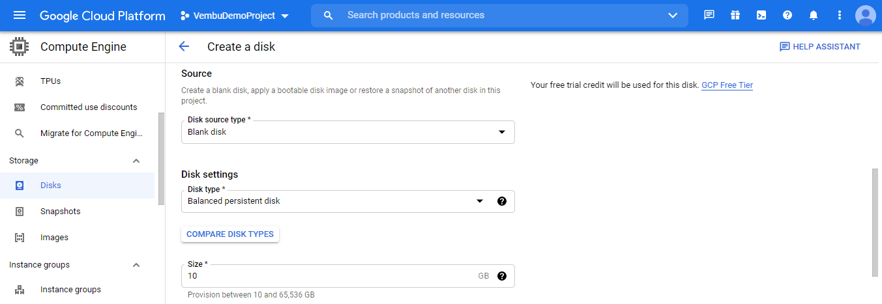Click the sidebar vertical scrollbar
The height and width of the screenshot is (304, 882).
(x=161, y=158)
